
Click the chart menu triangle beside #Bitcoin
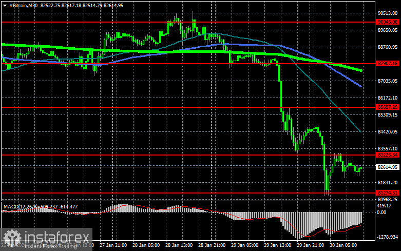[5, 6]
